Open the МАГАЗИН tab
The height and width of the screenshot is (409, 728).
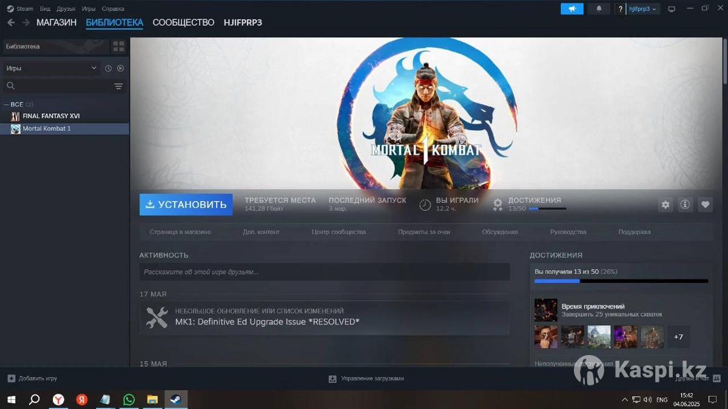(x=56, y=22)
